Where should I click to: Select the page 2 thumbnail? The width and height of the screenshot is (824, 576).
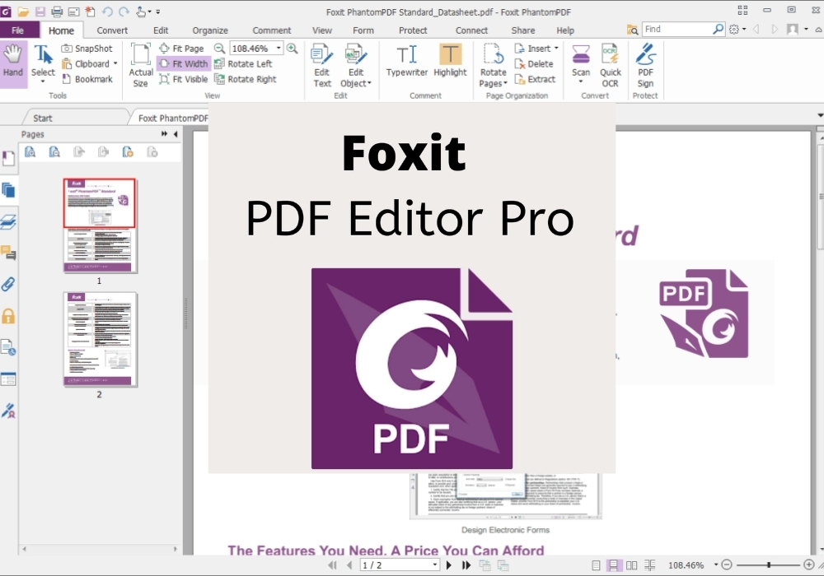click(100, 339)
